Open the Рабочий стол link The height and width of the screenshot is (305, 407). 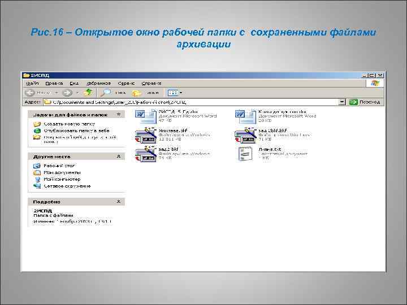point(59,165)
